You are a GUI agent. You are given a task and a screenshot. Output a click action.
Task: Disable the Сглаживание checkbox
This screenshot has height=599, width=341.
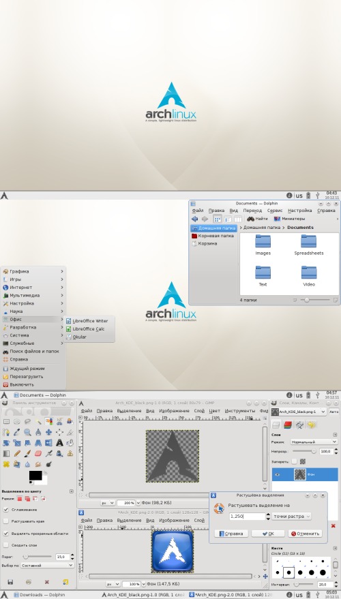(x=6, y=510)
